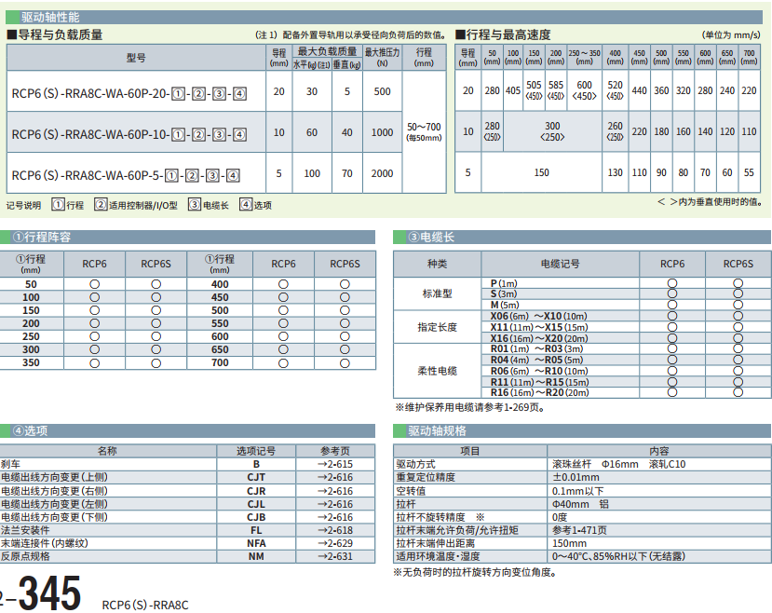This screenshot has width=772, height=613.
Task: Click model RCP6(S)-RRA8C-WA-60P-5 in the table
Action: [x=126, y=175]
